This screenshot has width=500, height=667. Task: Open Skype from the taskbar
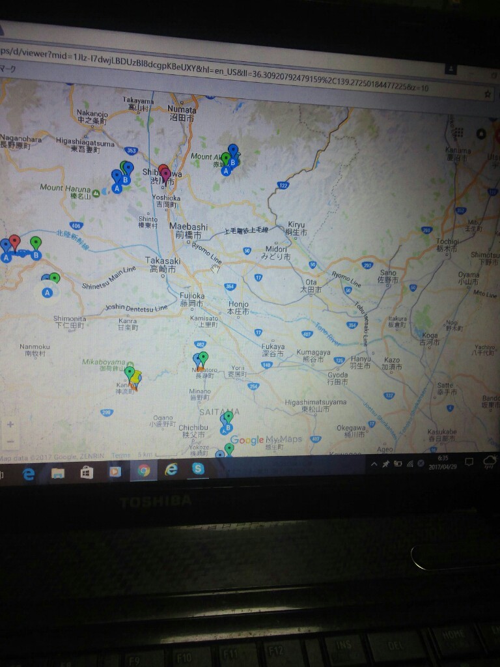click(198, 468)
